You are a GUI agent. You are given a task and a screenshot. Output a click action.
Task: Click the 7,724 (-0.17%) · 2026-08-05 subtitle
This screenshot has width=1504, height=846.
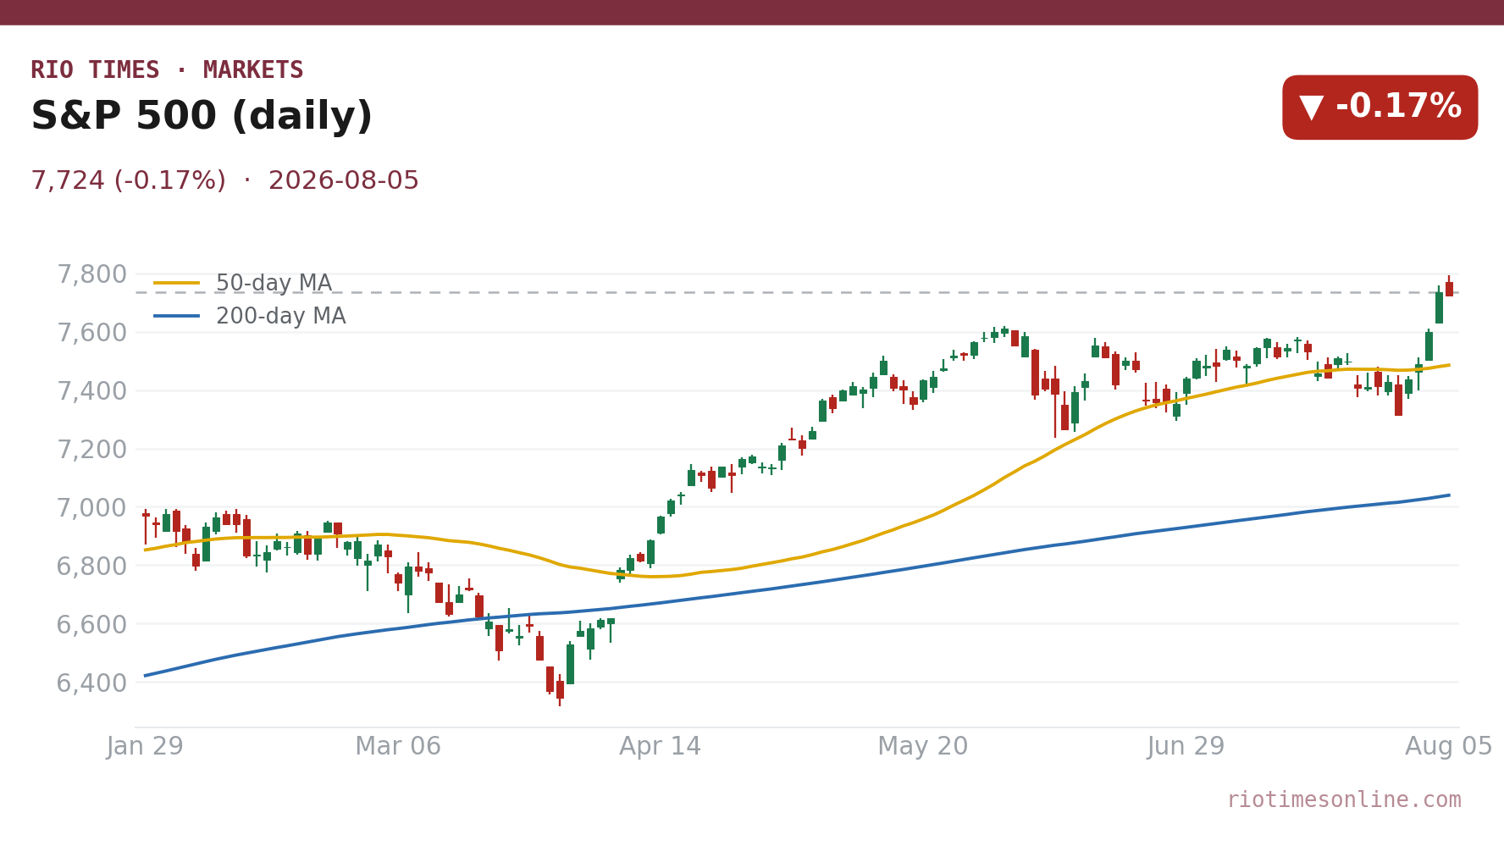[x=224, y=181]
